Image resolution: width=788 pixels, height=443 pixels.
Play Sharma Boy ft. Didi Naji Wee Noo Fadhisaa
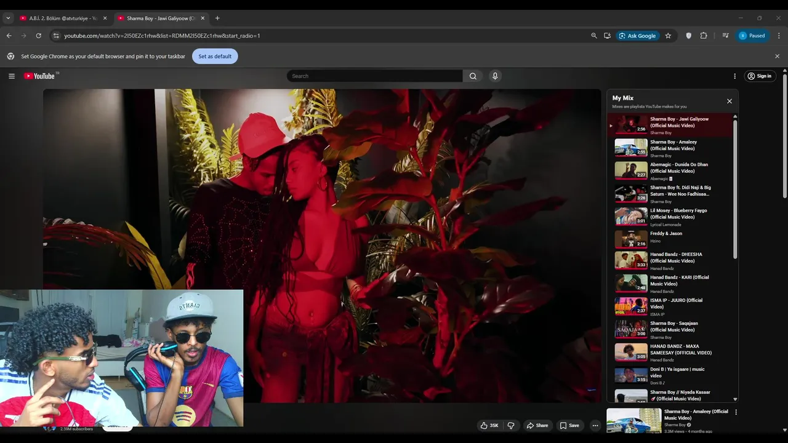[670, 194]
